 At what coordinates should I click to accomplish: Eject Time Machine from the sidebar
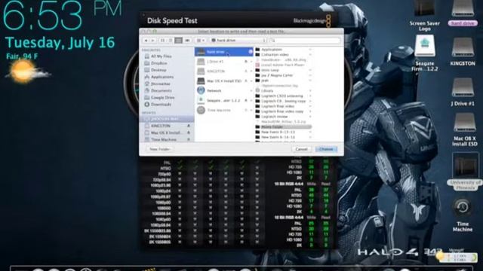[x=189, y=139]
